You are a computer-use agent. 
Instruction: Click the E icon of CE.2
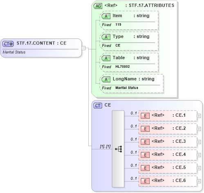(x=145, y=129)
